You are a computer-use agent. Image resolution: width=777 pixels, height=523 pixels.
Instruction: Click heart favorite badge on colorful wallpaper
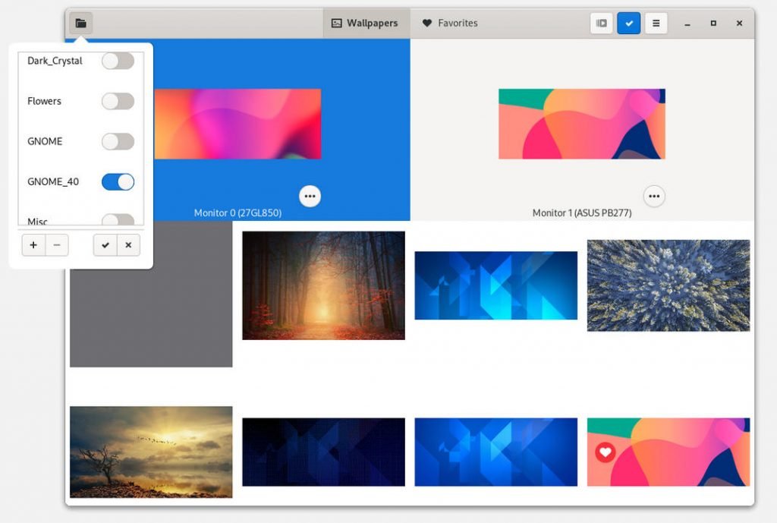[605, 452]
